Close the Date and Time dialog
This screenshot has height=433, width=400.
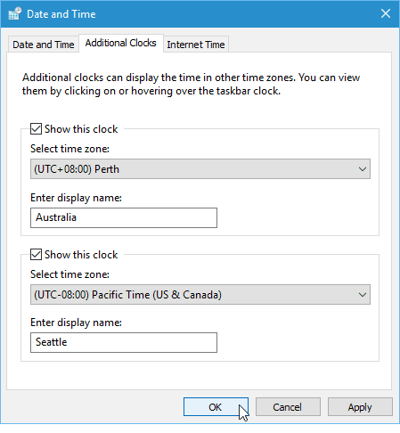click(x=386, y=13)
